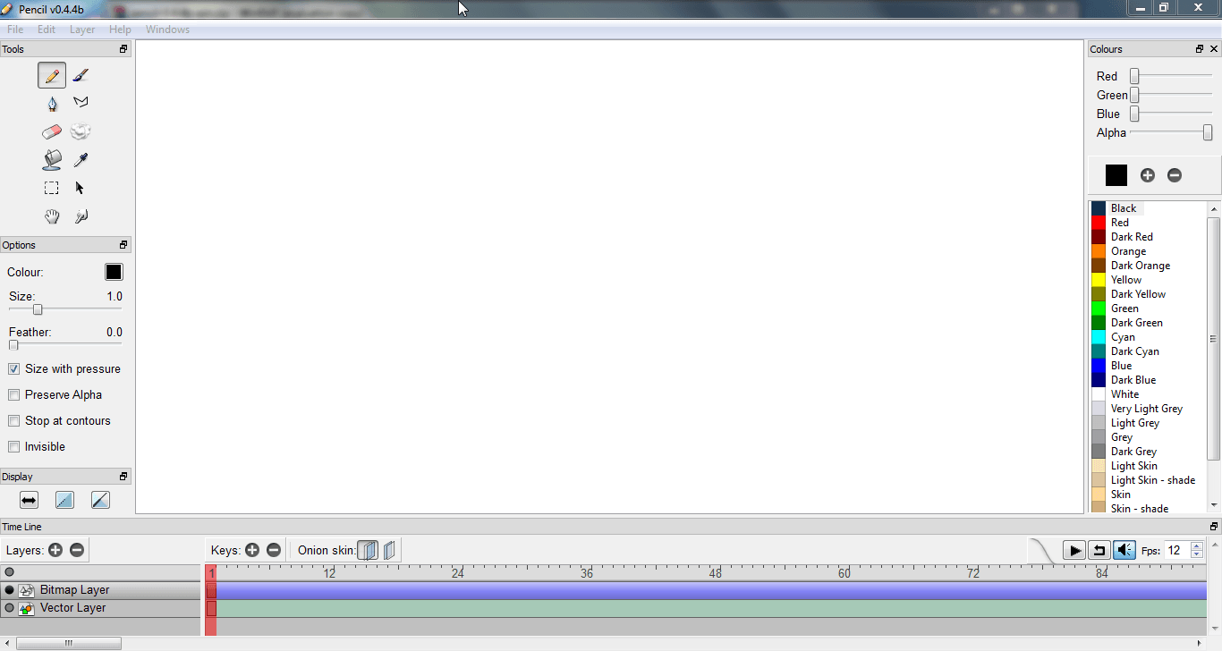
Task: Choose the dashed rectangle Select tool
Action: click(x=52, y=188)
